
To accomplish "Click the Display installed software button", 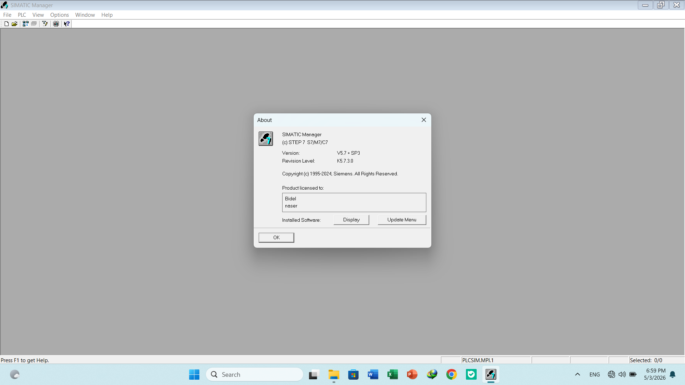I will 351,220.
